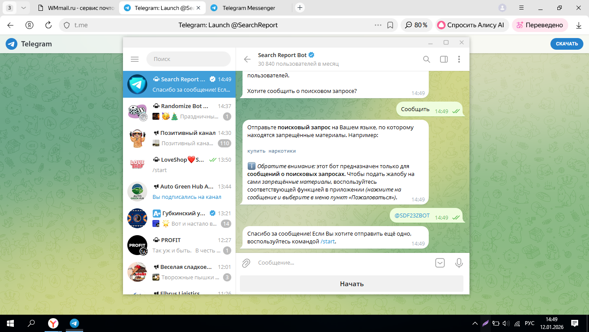Open the network tray icon
589x332 pixels.
click(x=517, y=323)
